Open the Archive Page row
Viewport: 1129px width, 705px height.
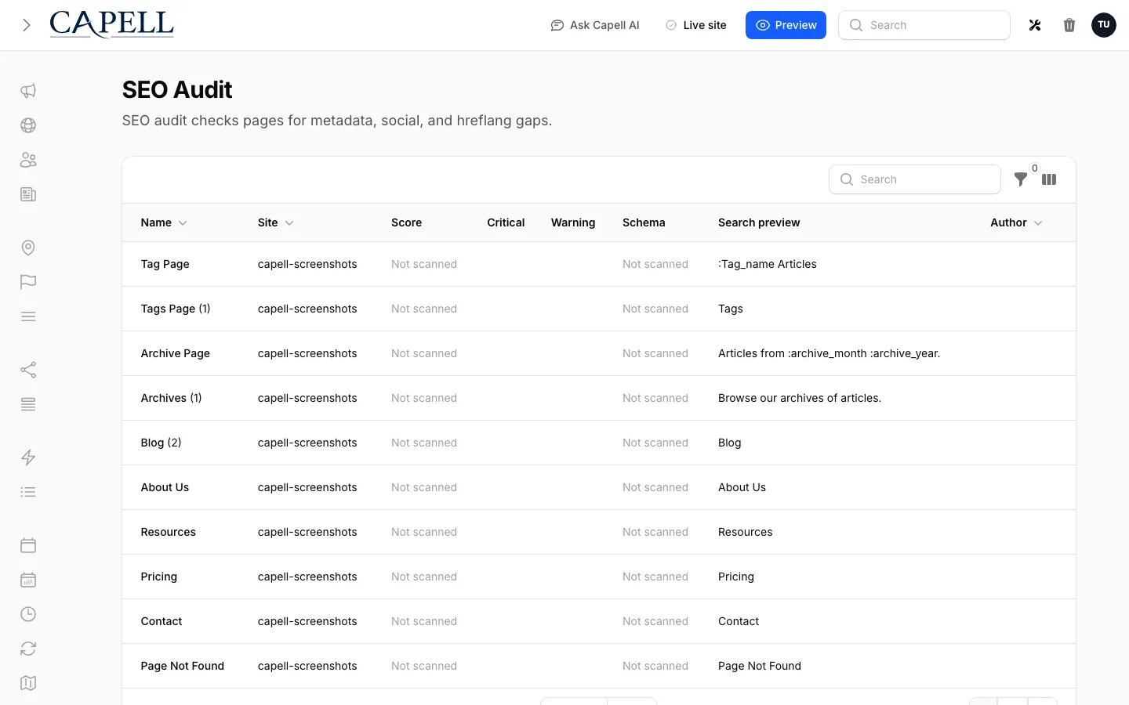[599, 353]
